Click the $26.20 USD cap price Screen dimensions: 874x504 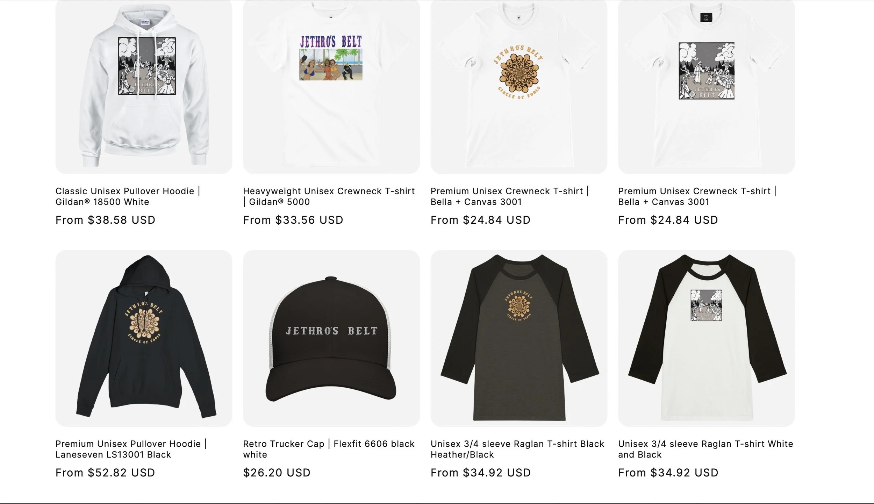point(277,473)
